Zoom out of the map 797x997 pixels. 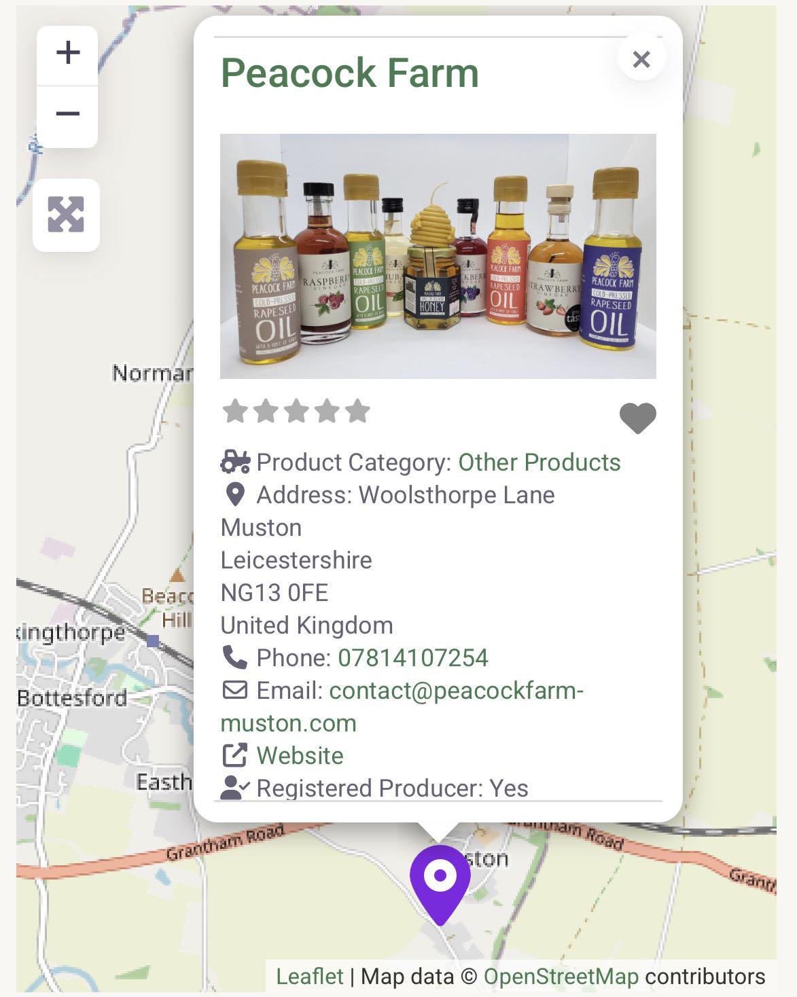67,115
